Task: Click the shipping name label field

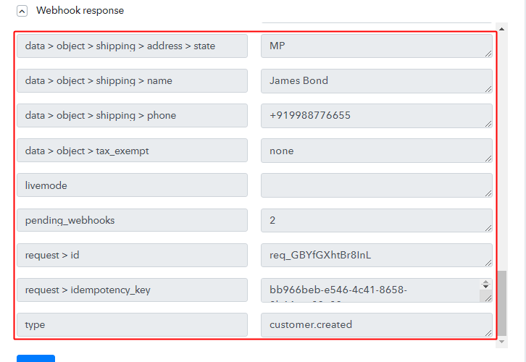Action: click(x=132, y=81)
